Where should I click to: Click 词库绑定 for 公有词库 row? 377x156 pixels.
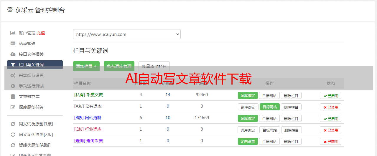coord(248,107)
